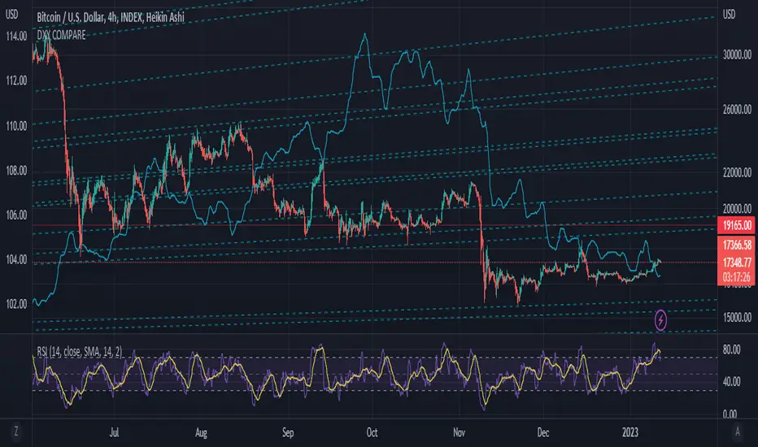Click the 80.00 level on the RSI scale
Screen dimensions: 758x447
(731, 349)
